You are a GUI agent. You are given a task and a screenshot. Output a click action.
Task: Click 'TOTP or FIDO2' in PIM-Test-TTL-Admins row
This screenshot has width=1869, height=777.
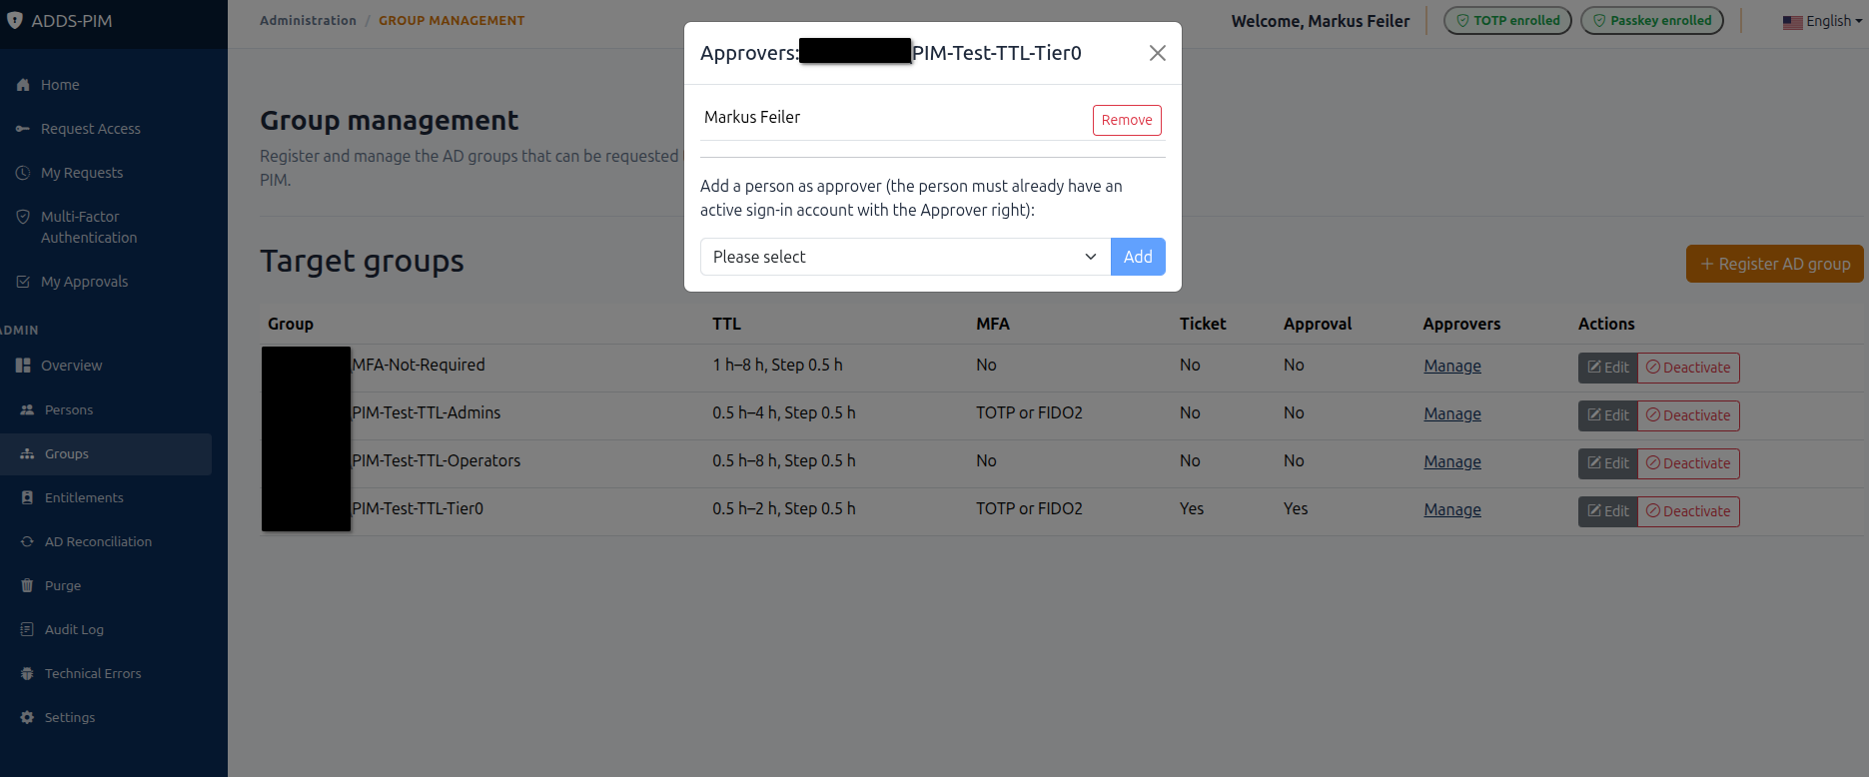pos(1029,412)
